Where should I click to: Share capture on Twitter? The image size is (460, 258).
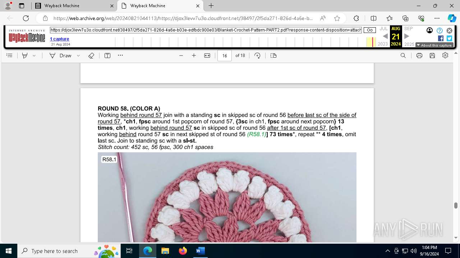(x=449, y=38)
